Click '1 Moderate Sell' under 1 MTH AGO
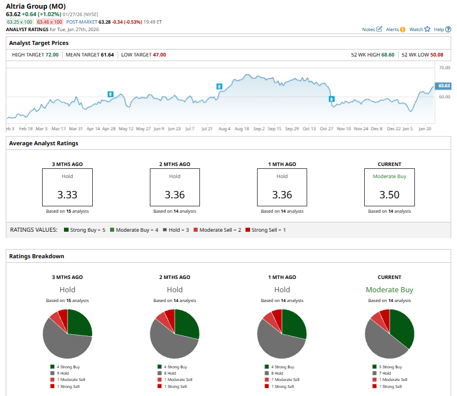This screenshot has height=396, width=457. tap(285, 380)
